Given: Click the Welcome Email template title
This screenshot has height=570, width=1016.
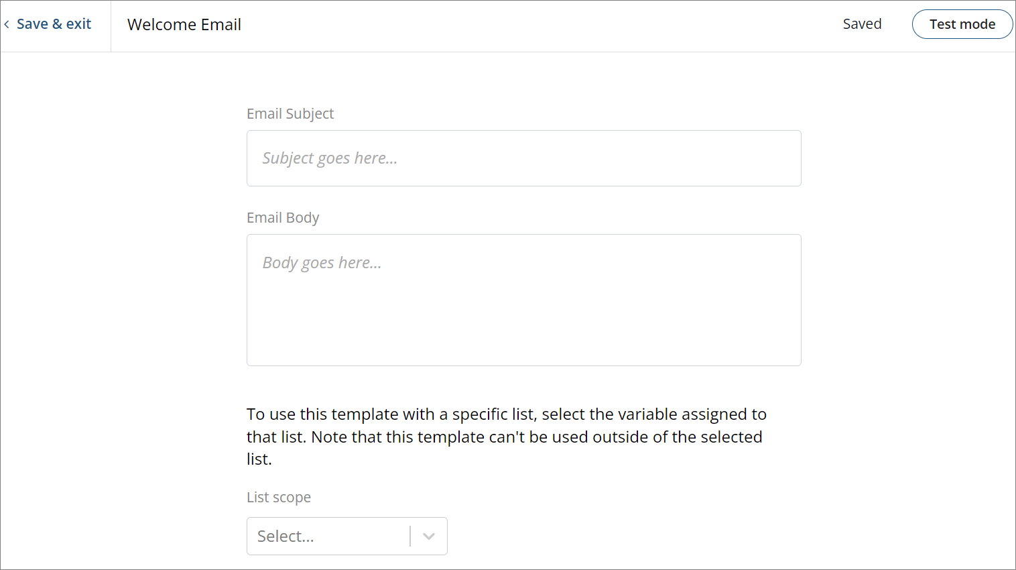Looking at the screenshot, I should pos(184,24).
